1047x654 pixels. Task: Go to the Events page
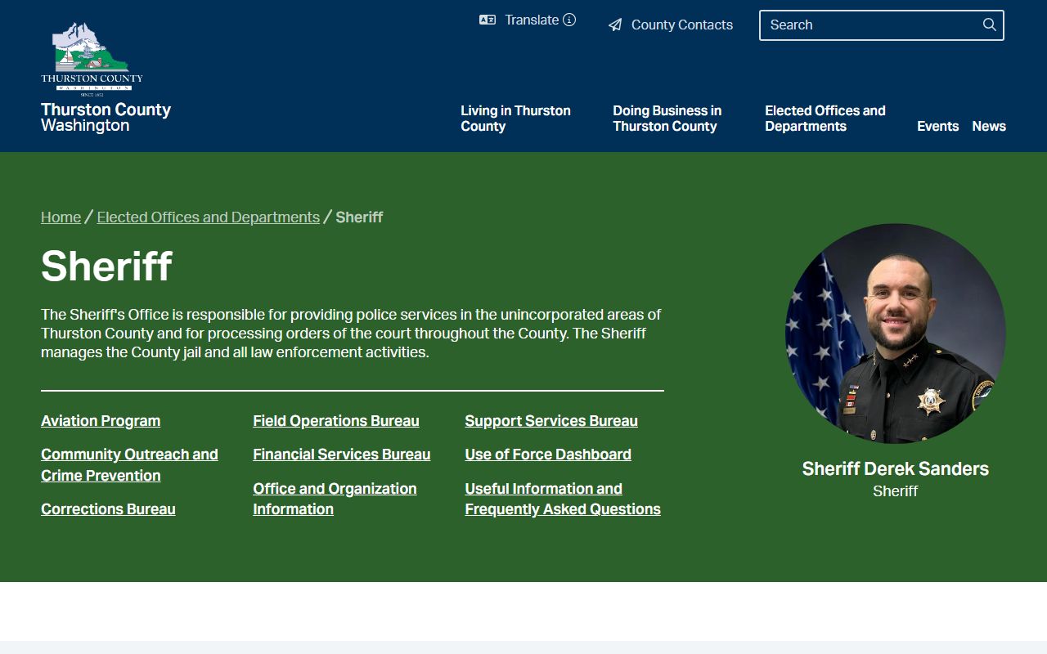pyautogui.click(x=937, y=127)
